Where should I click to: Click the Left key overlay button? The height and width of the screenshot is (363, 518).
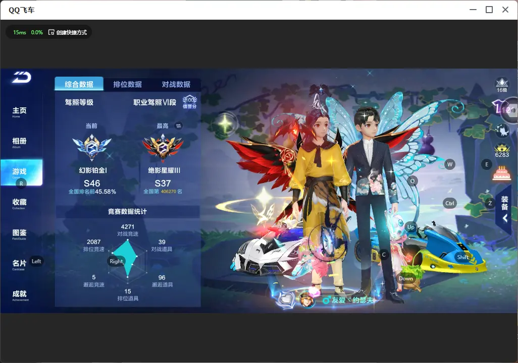(x=36, y=261)
